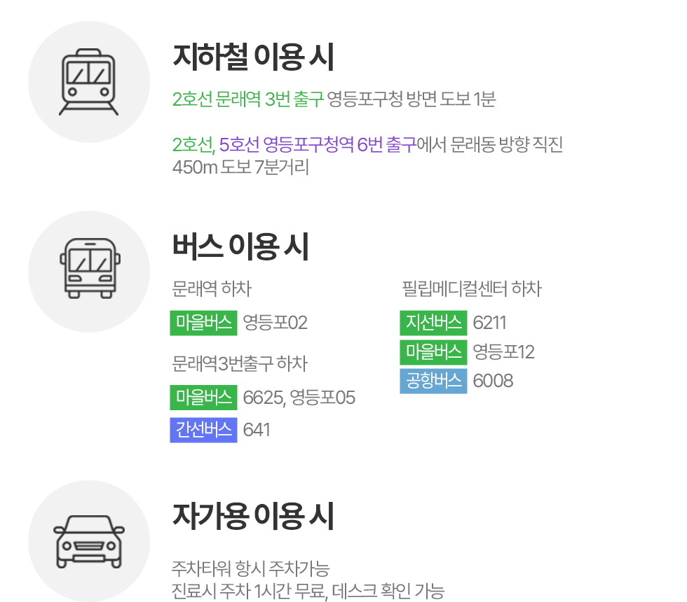The height and width of the screenshot is (602, 687).
Task: Click the light blue 공항버스 badge
Action: pyautogui.click(x=433, y=381)
